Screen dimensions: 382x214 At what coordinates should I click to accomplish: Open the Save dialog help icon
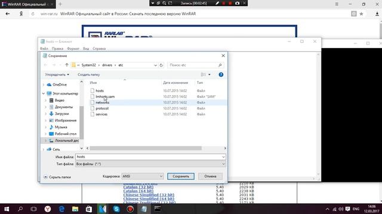pos(221,74)
